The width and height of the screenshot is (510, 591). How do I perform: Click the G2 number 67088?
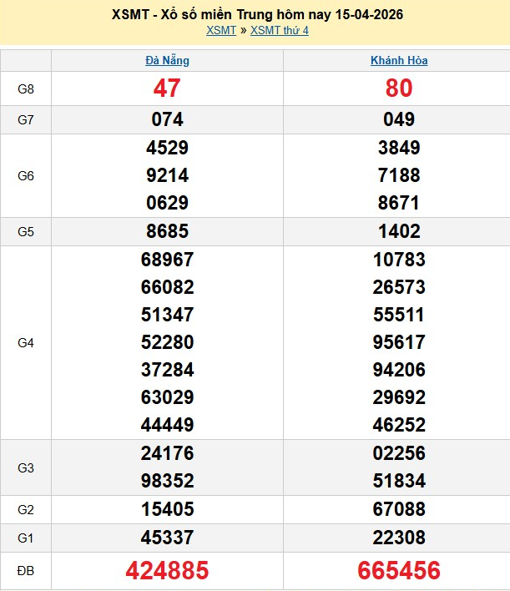tap(399, 509)
